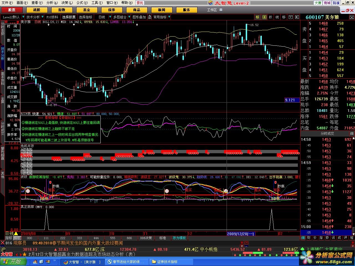This screenshot has height=266, width=355.
Task: Open the 股票 stocks tab
Action: (12, 10)
